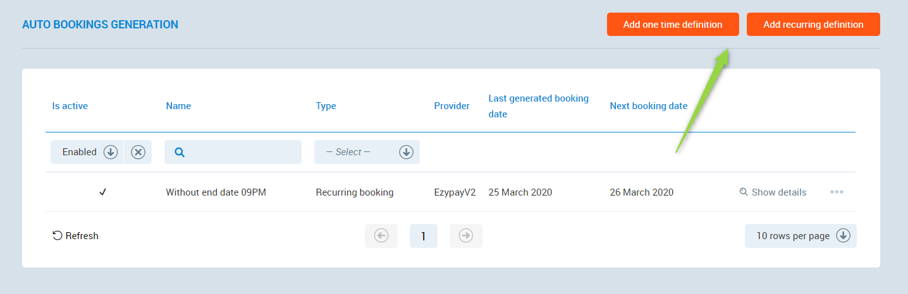Screen dimensions: 908x294
Task: Go to next page arrow
Action: point(466,236)
